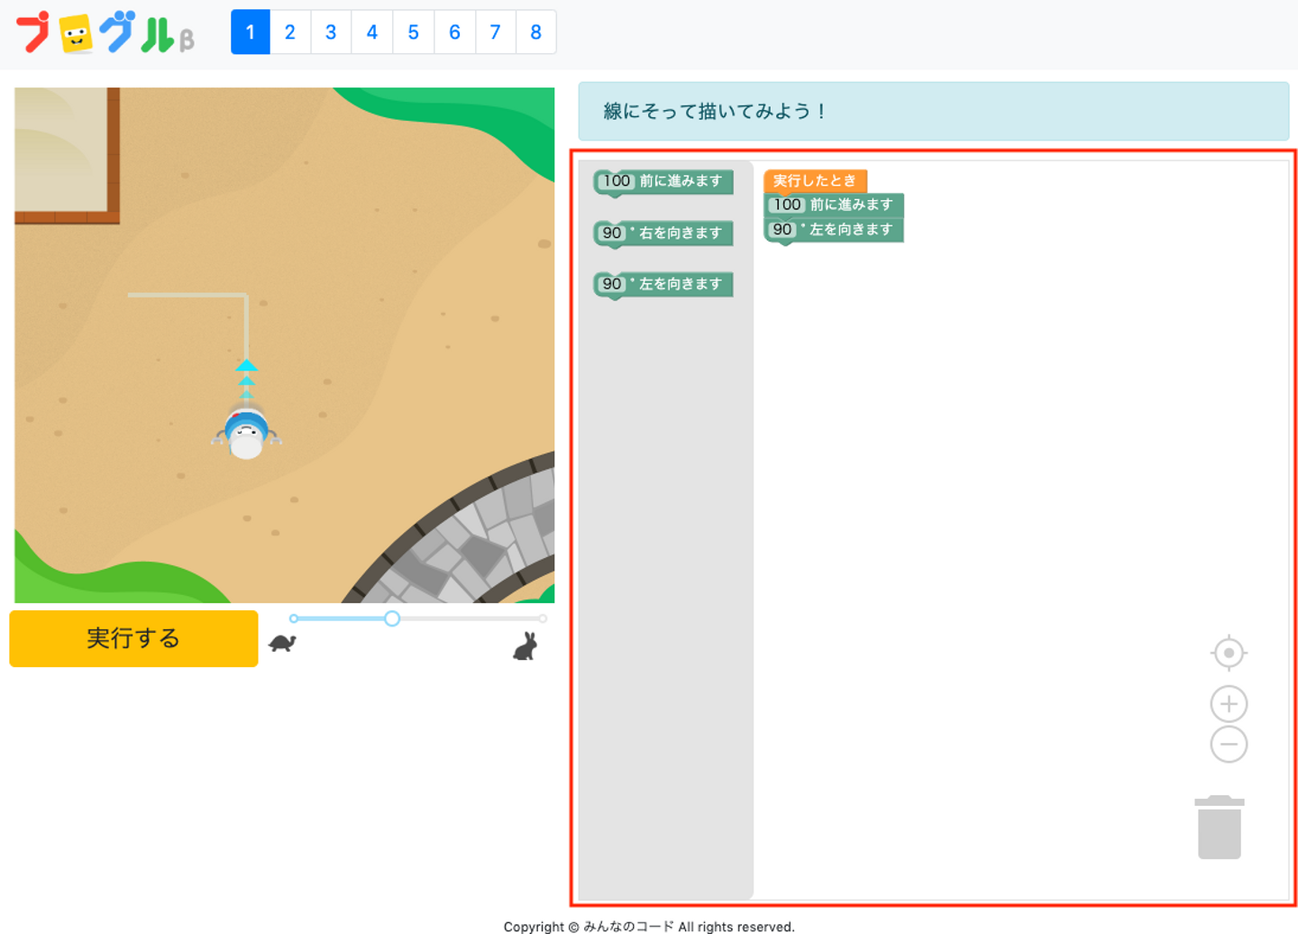Select stage 5 tab
The height and width of the screenshot is (934, 1298).
coord(413,32)
